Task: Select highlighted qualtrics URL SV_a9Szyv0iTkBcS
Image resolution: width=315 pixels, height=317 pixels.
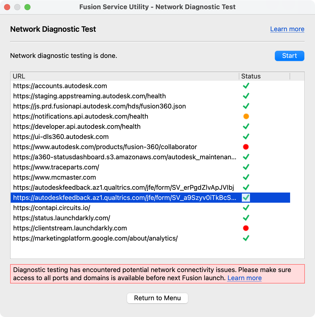Action: click(x=125, y=198)
